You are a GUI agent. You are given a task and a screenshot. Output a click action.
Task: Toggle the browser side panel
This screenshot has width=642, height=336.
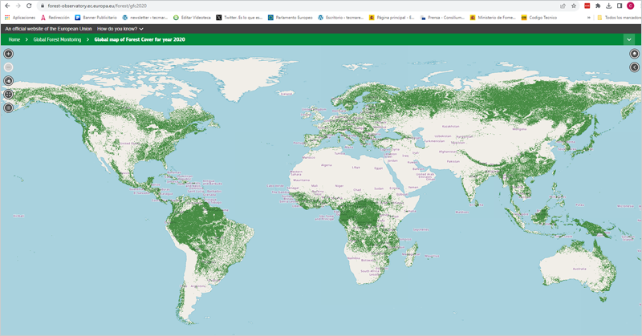620,6
